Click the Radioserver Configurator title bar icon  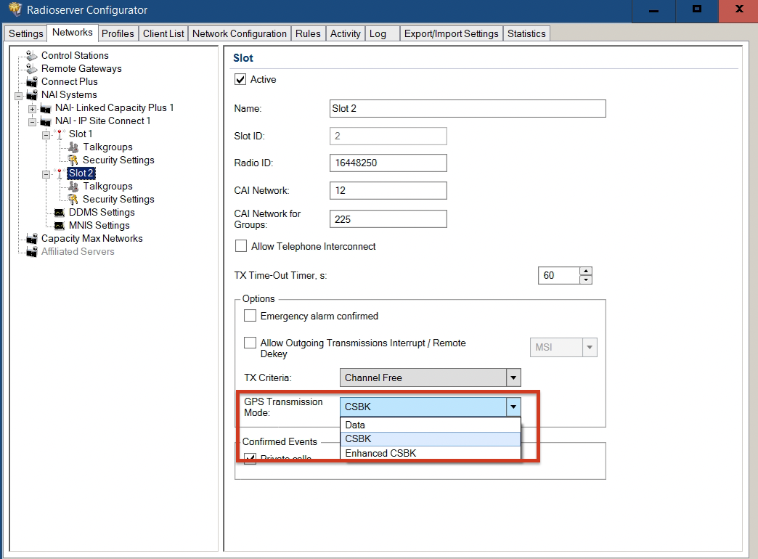click(15, 9)
